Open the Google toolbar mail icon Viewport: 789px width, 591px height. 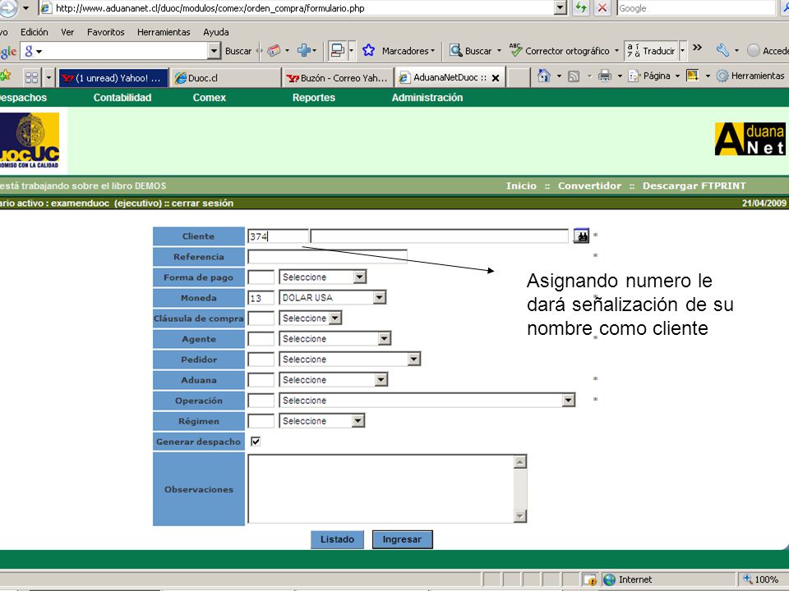(x=274, y=51)
